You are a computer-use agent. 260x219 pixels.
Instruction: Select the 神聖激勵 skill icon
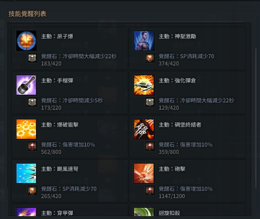144,41
